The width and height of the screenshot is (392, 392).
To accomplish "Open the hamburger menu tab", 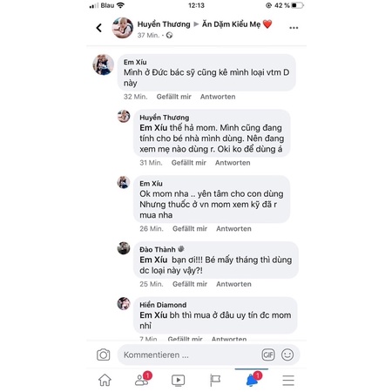I will (288, 380).
